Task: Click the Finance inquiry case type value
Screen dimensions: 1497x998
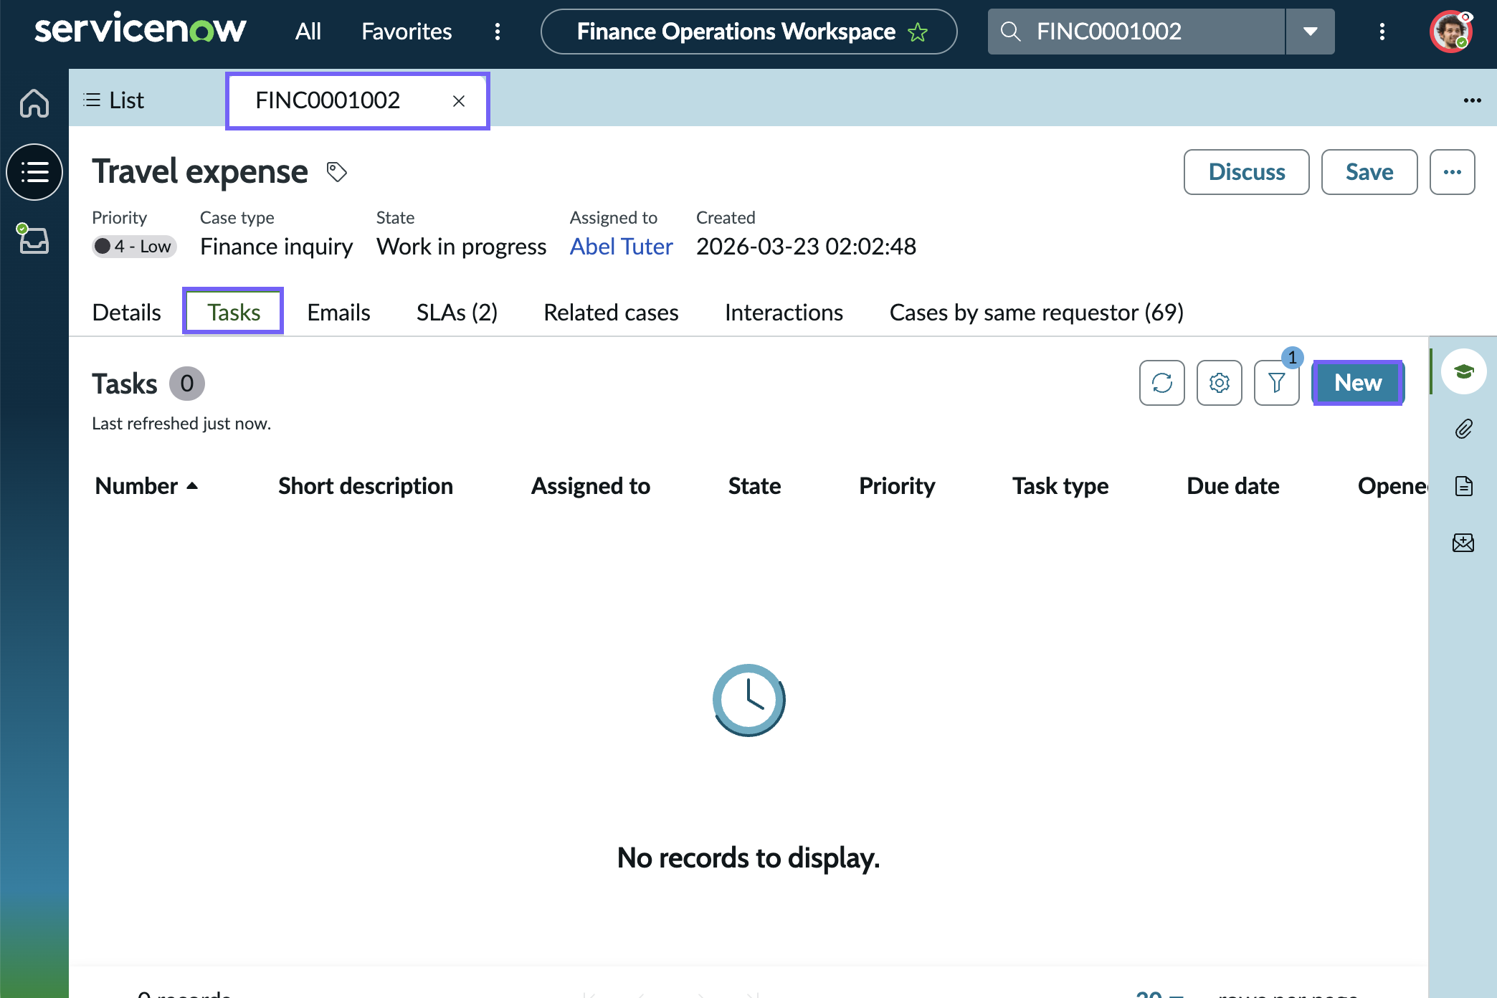Action: (x=276, y=247)
